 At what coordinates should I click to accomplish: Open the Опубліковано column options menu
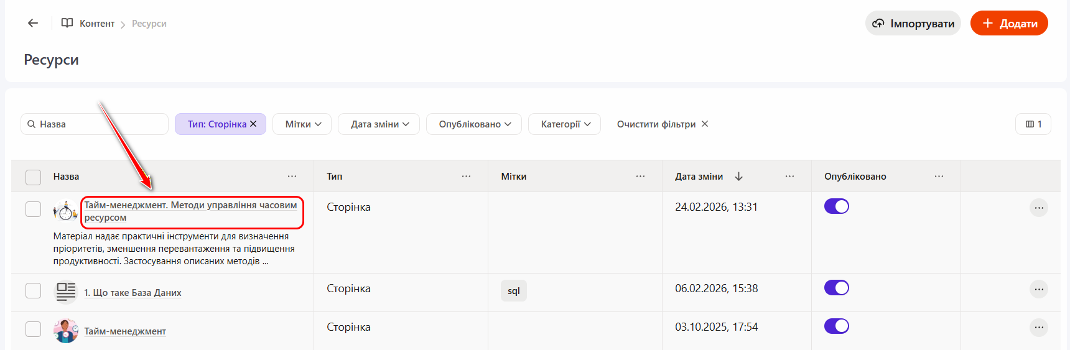click(x=939, y=177)
